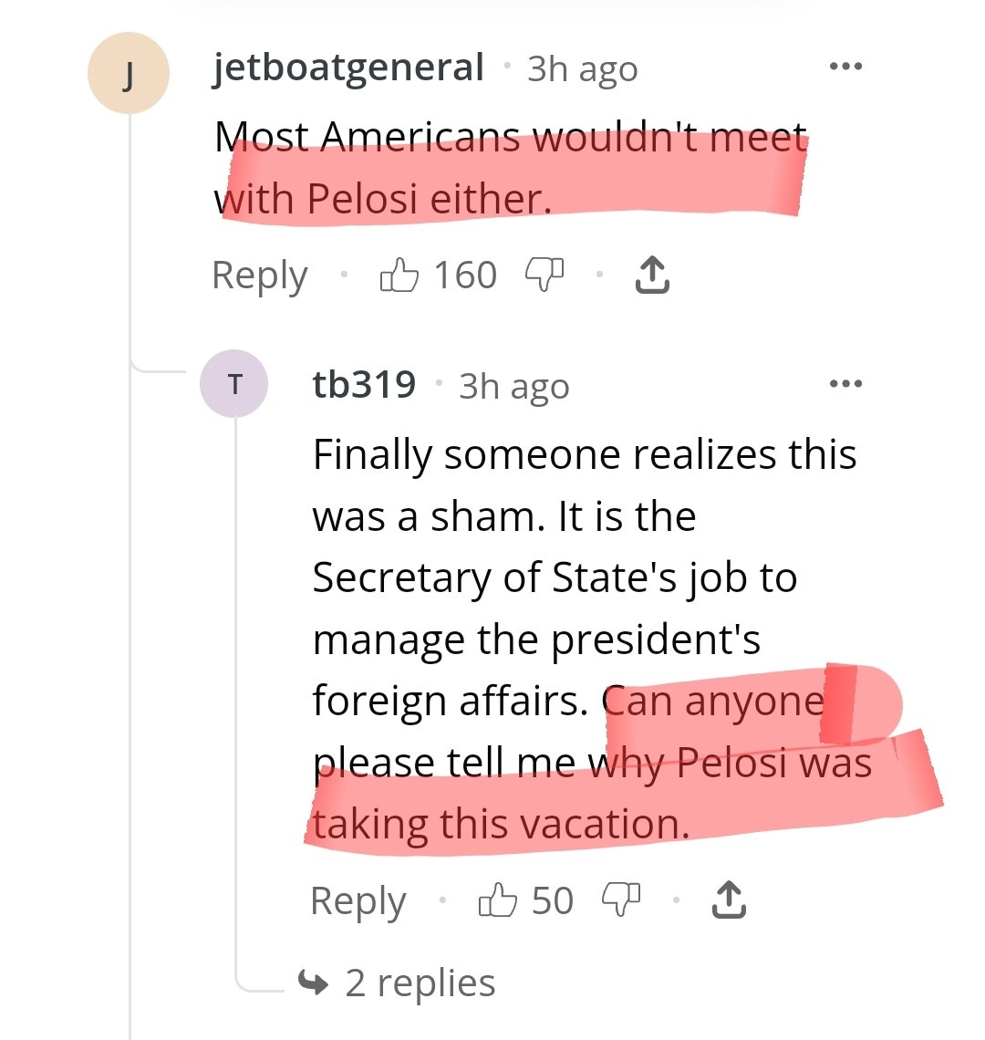Screen dimensions: 985x1040
Task: Click the 160 likes count
Action: [x=464, y=275]
